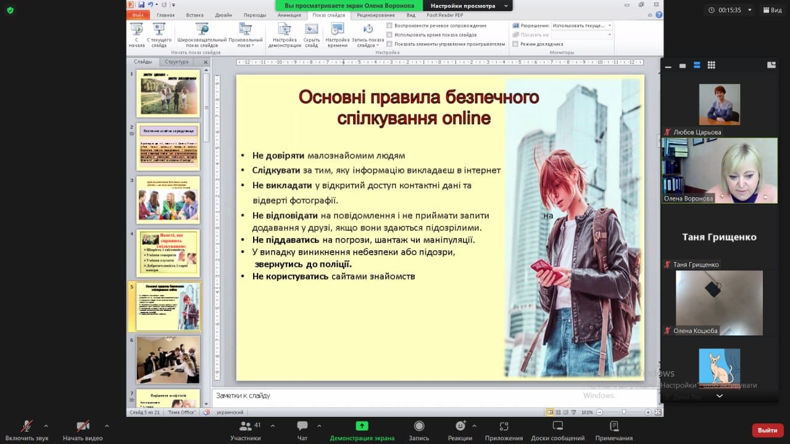Open the Структура outline tab
790x444 pixels.
tap(177, 62)
